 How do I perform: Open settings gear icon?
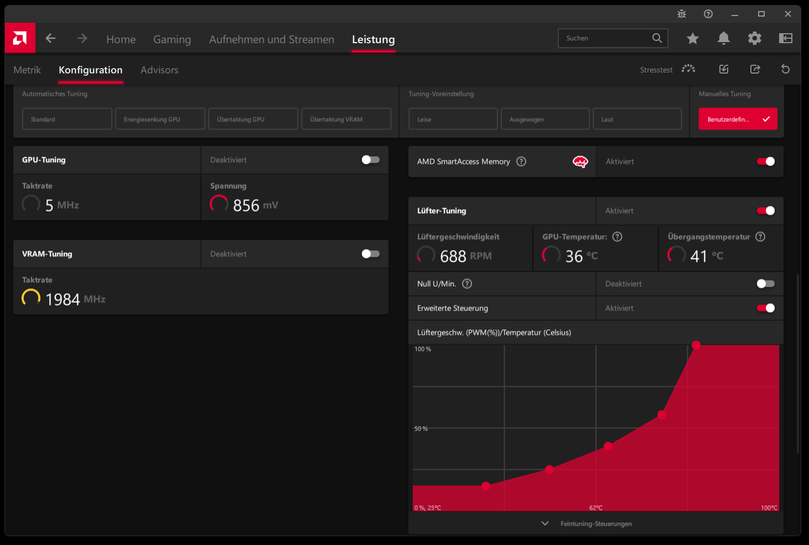click(755, 38)
